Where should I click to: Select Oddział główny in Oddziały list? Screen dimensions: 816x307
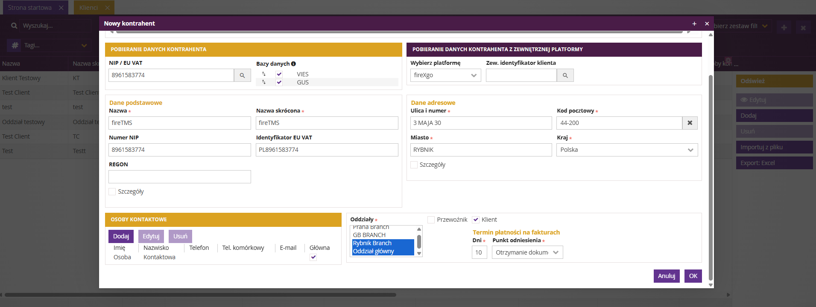click(x=383, y=251)
